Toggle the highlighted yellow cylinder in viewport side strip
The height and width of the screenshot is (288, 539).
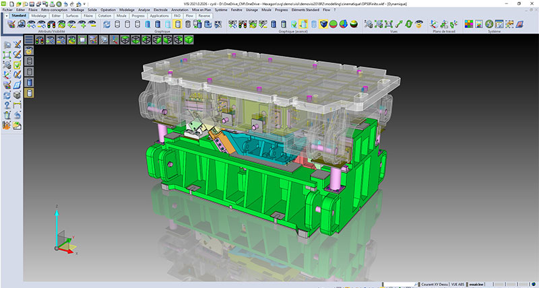click(29, 93)
